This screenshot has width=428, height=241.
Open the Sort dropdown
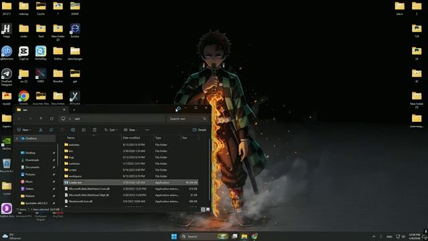(111, 130)
